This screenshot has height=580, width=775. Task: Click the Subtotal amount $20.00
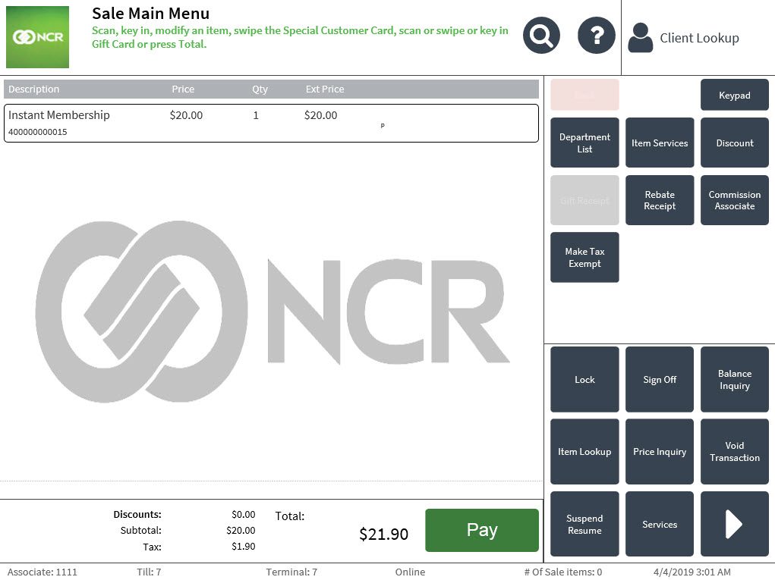(x=241, y=531)
